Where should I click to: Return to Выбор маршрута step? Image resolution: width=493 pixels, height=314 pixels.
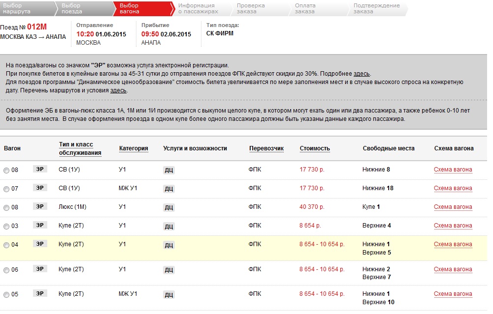click(x=20, y=8)
